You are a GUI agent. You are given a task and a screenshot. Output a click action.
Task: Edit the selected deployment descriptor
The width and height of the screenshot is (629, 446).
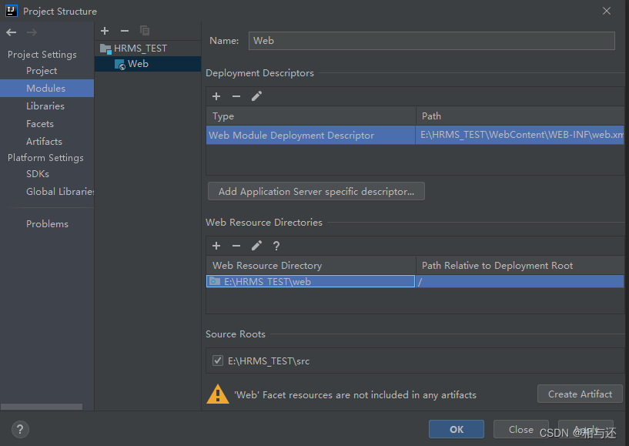click(256, 96)
